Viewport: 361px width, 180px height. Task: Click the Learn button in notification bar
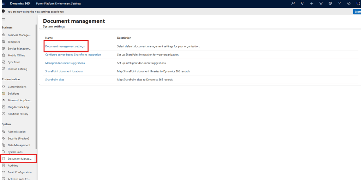tap(357, 12)
